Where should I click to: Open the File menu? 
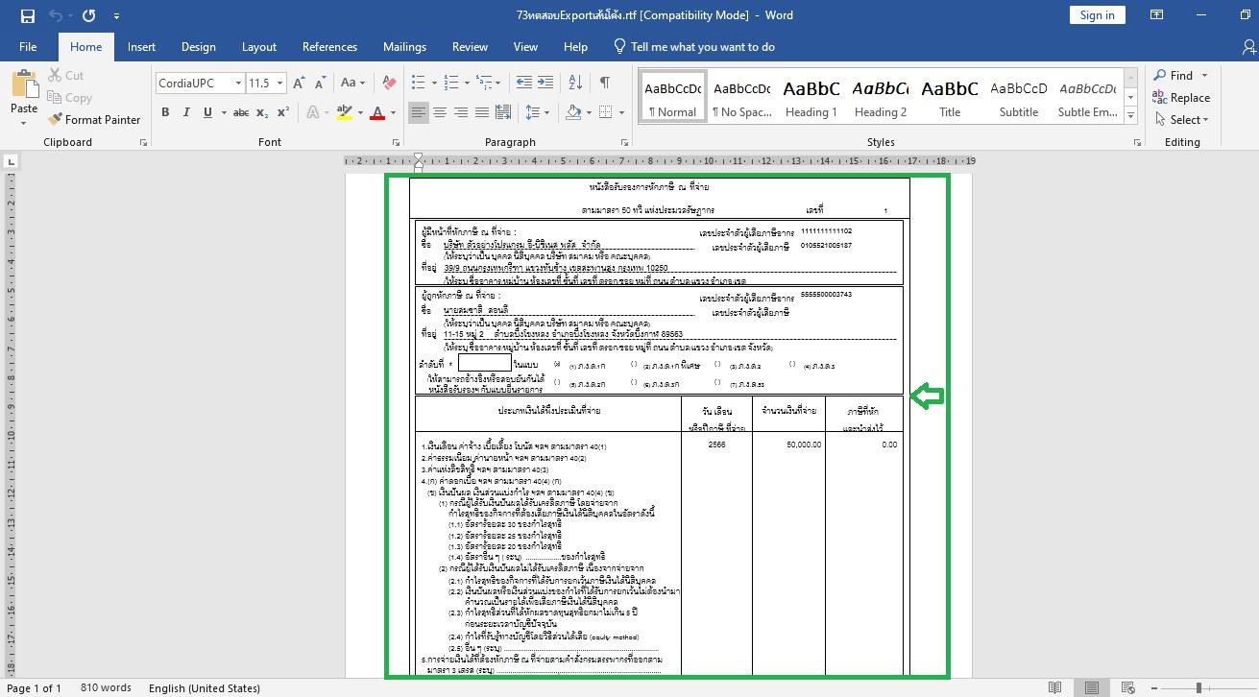28,46
